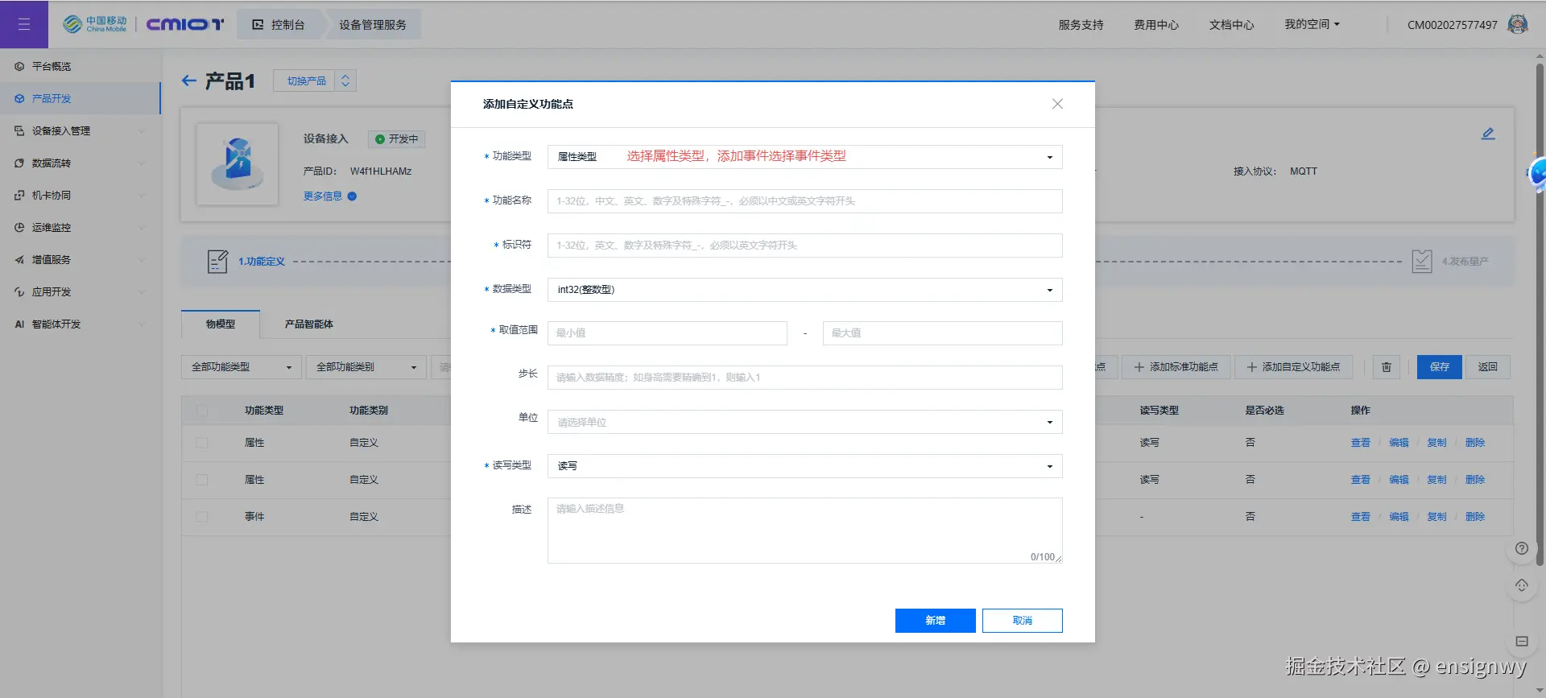Click the 返回 button

point(1487,367)
